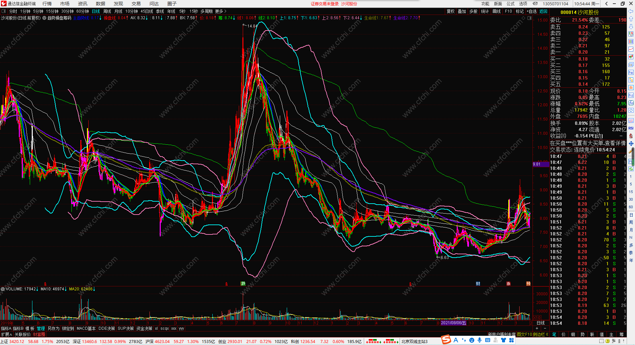This screenshot has width=635, height=345.
Task: Click the candlestick chart sidebar icon
Action: [631, 57]
